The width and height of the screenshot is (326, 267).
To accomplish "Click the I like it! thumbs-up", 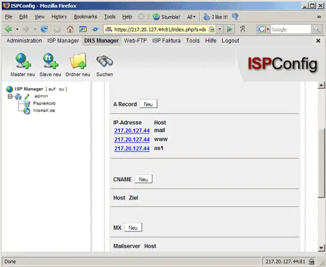I will point(215,17).
